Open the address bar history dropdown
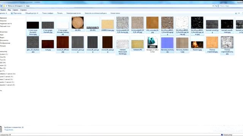 coord(213,6)
